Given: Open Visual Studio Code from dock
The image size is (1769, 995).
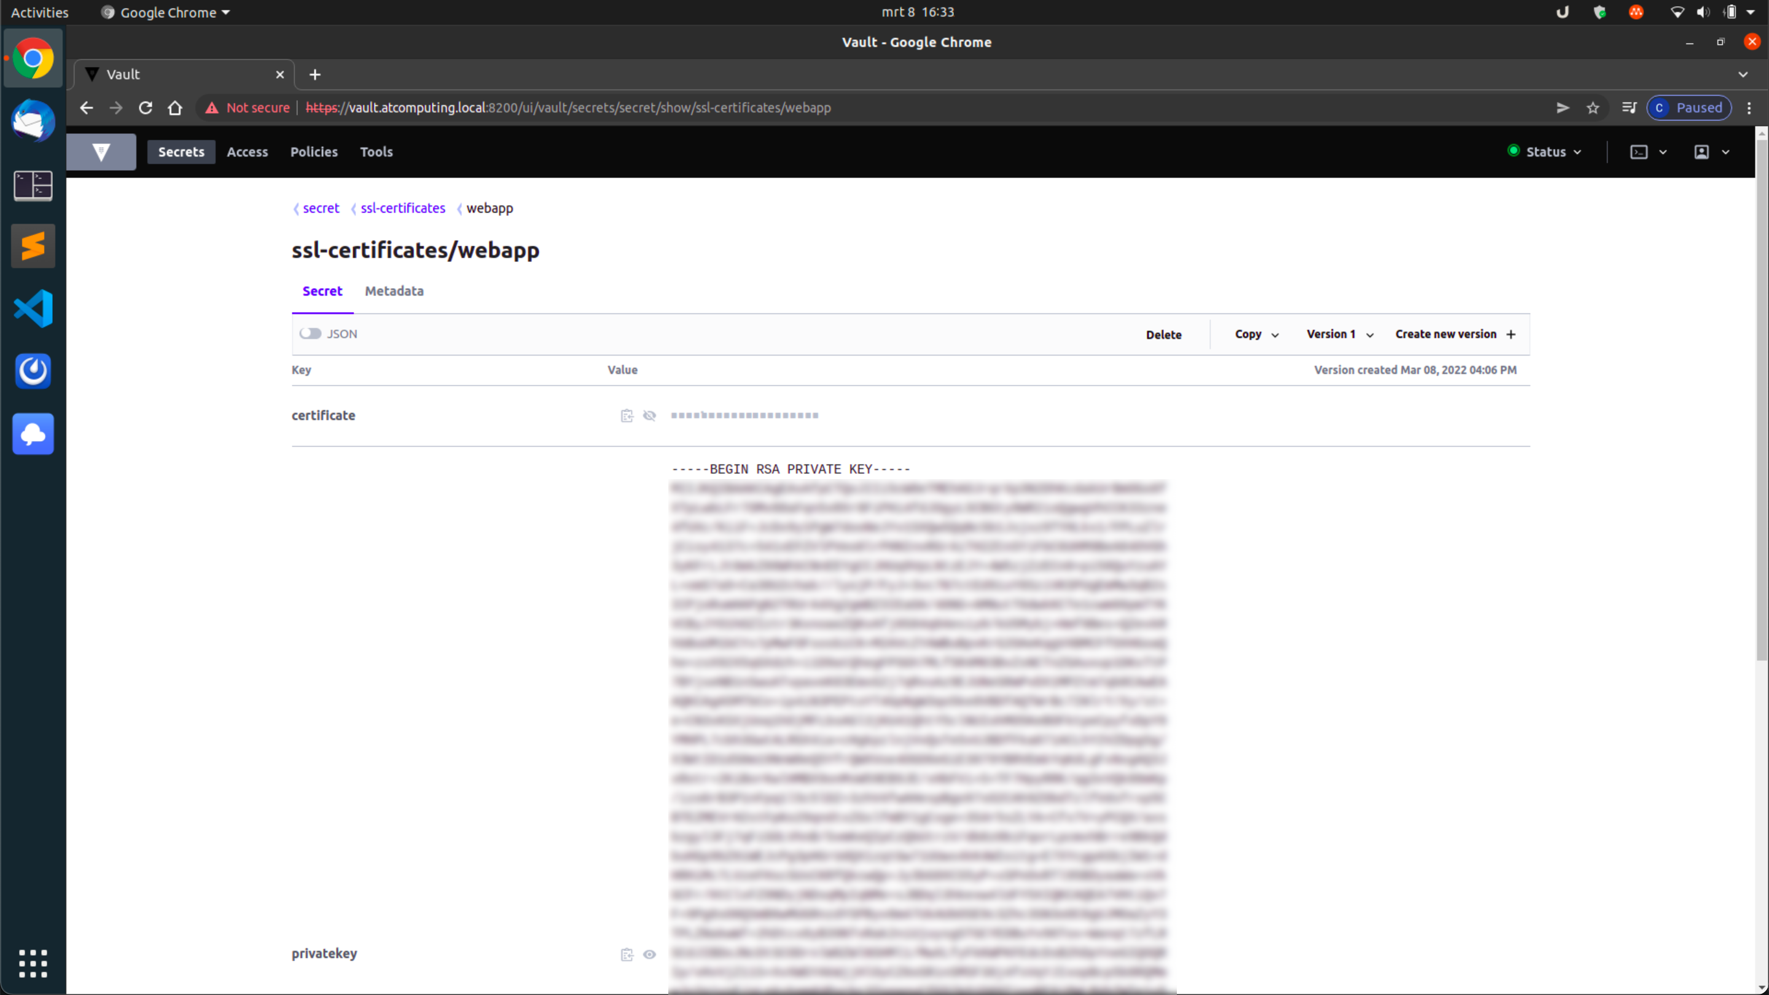Looking at the screenshot, I should pos(33,308).
